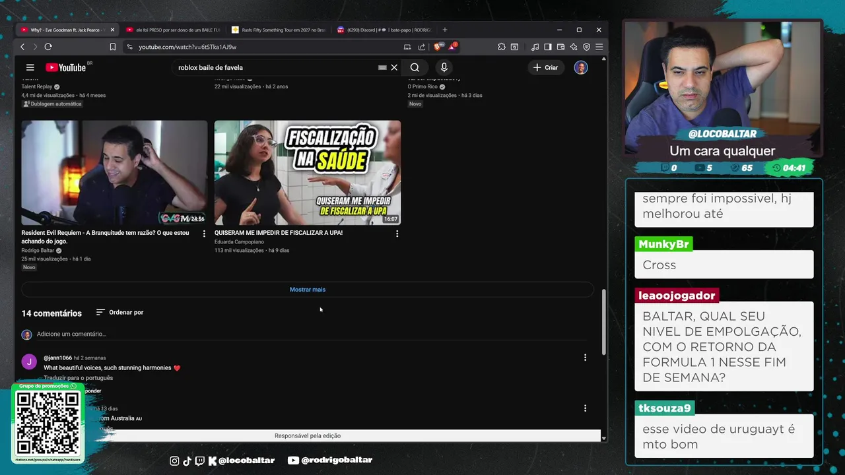
Task: Open the Criar create menu
Action: pyautogui.click(x=546, y=67)
